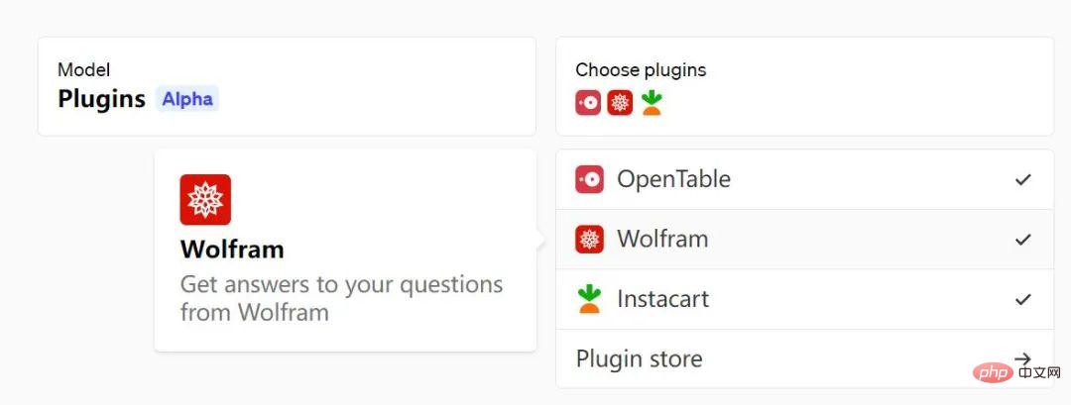Select the Wolfram plugin row
This screenshot has width=1071, height=405.
coord(804,240)
